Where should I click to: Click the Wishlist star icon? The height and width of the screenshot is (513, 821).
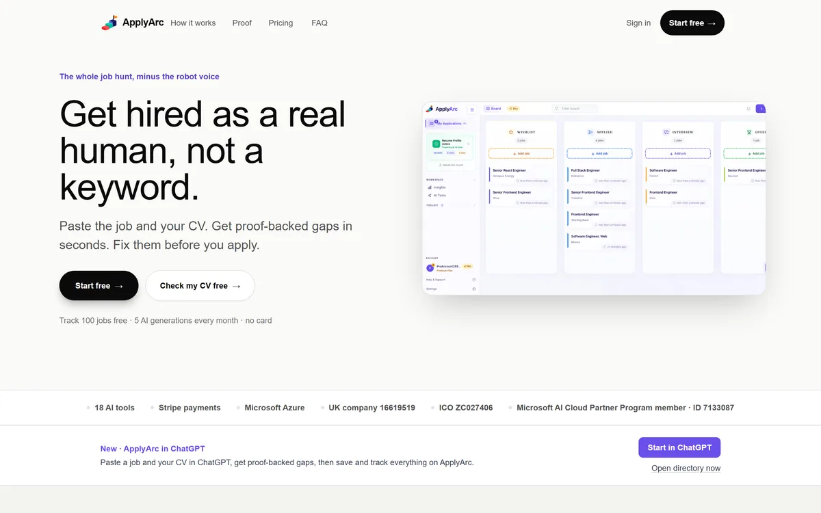(x=511, y=132)
